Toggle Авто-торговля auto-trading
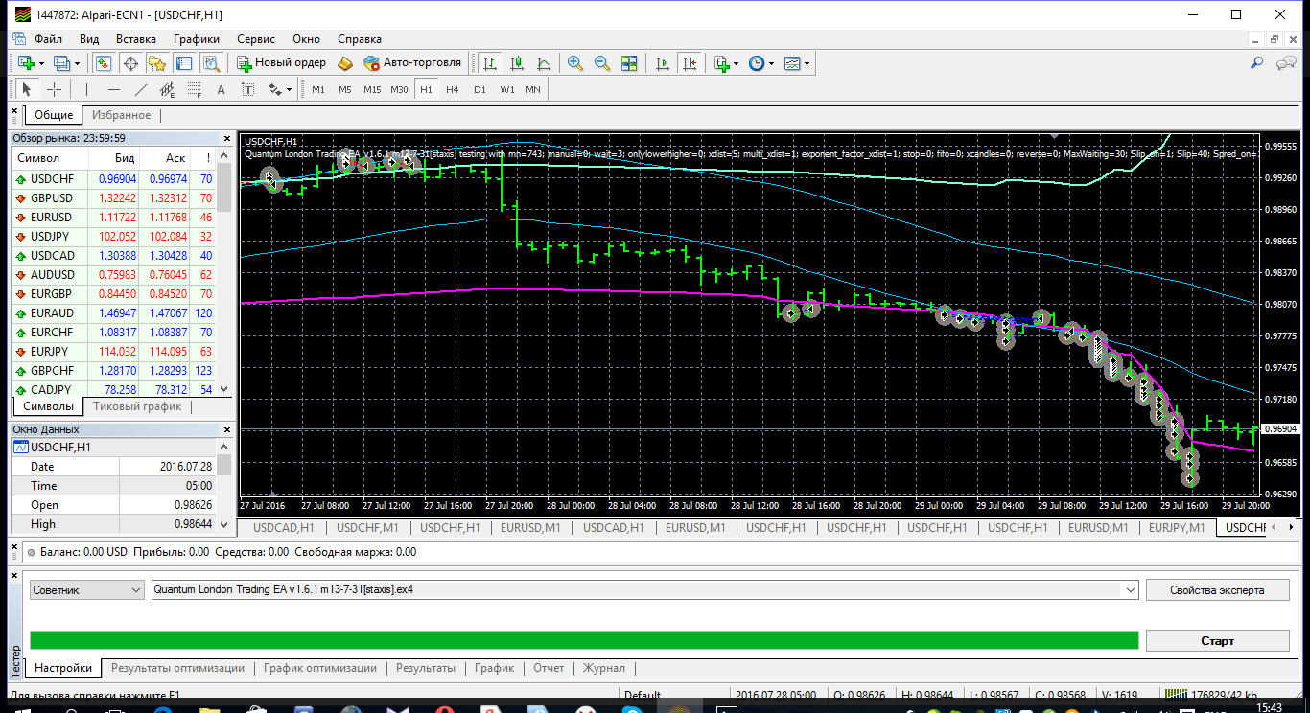 (413, 63)
